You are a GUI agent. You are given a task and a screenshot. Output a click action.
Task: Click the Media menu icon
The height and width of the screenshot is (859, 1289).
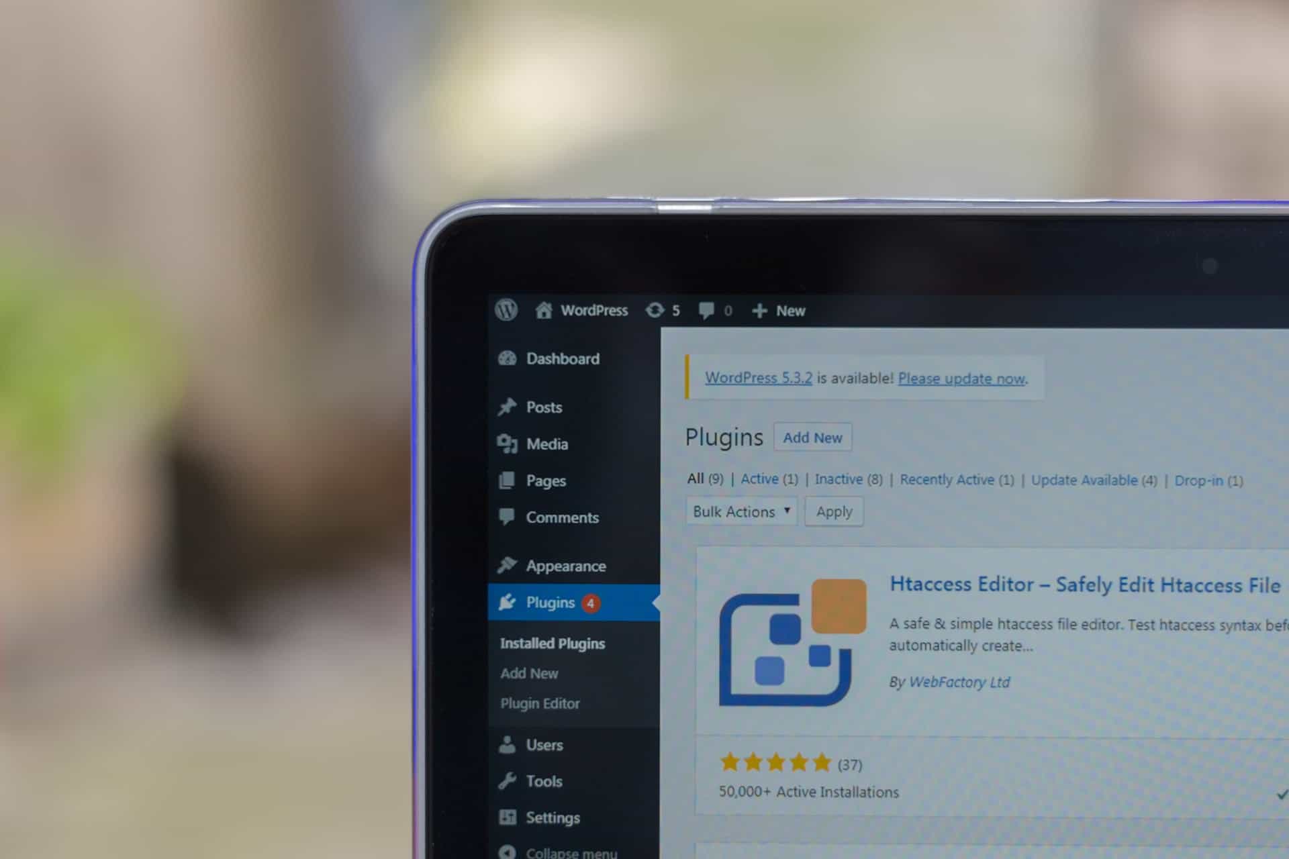506,444
